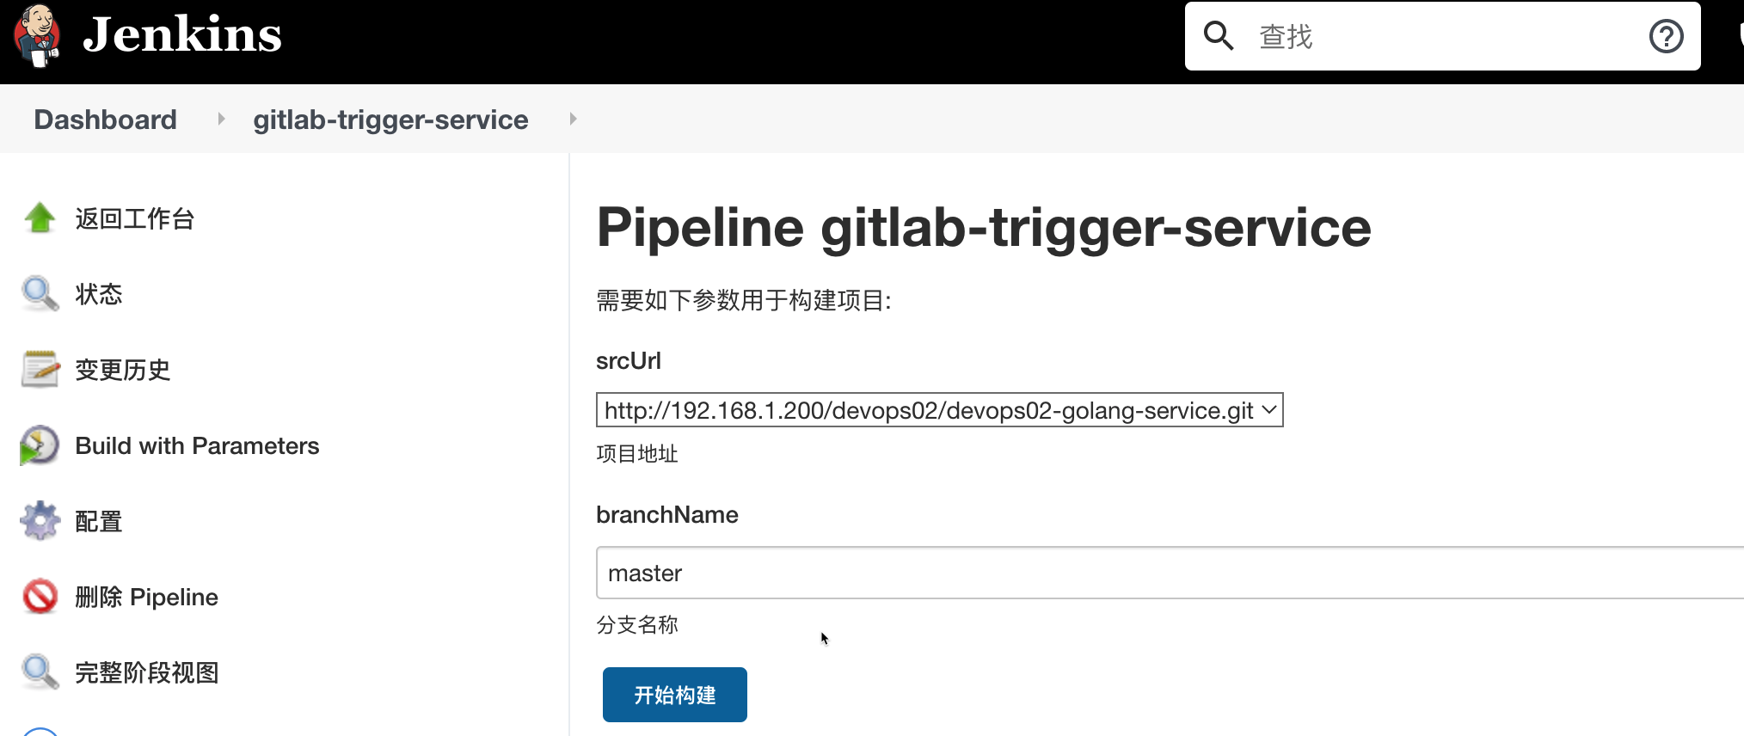Focus the 查找 search input field
The height and width of the screenshot is (736, 1744).
click(x=1442, y=36)
